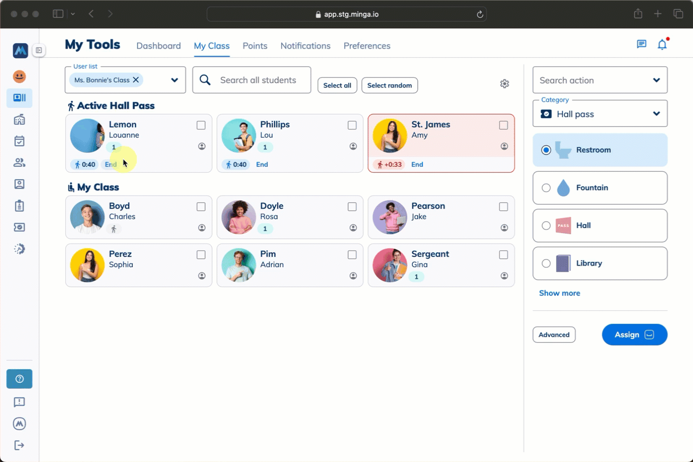Image resolution: width=693 pixels, height=462 pixels.
Task: Tick the checkbox on Lou Phillips's card
Action: 352,125
